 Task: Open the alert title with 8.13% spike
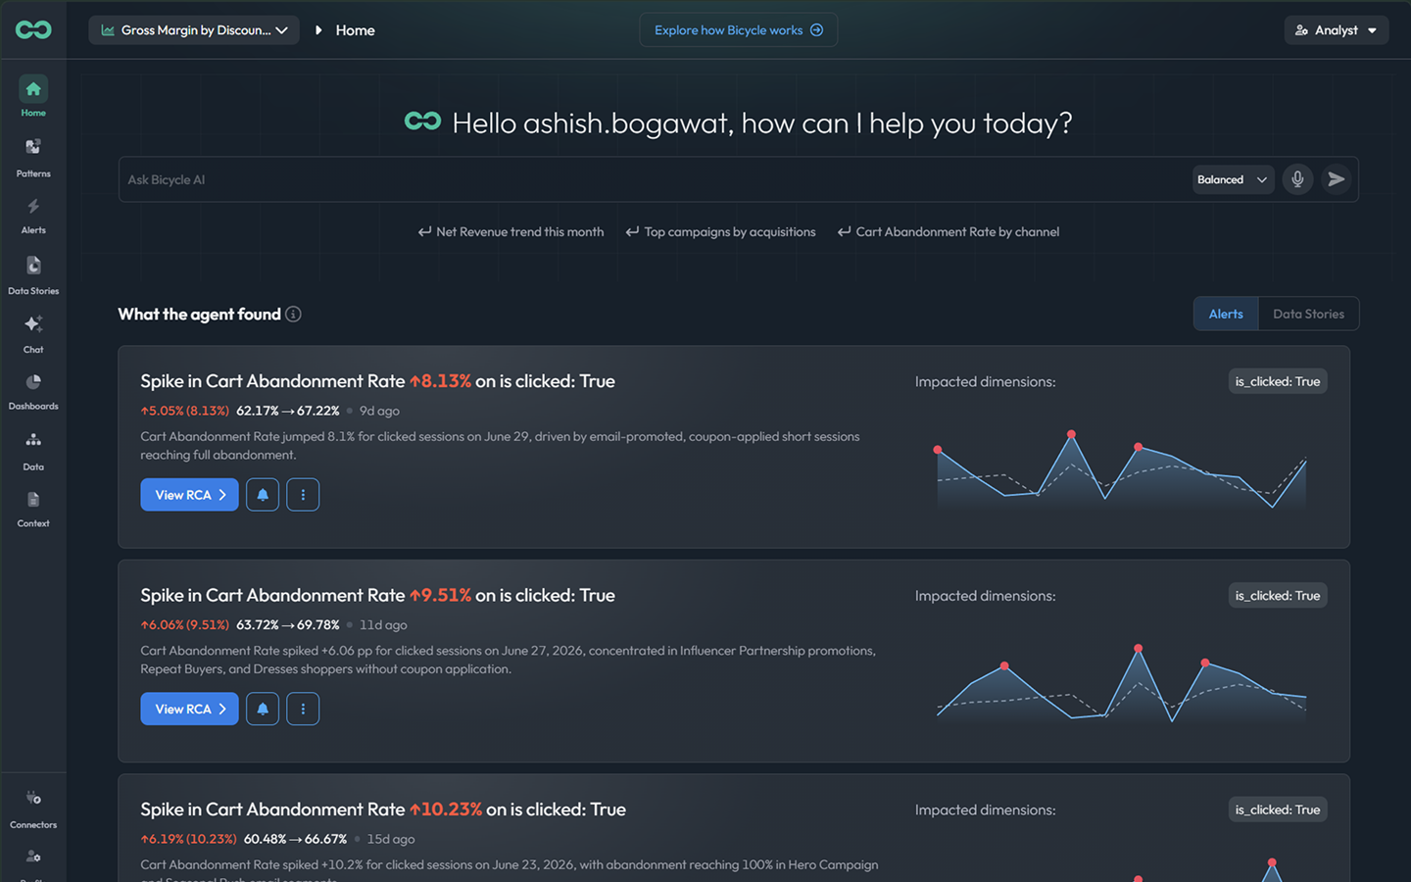(x=377, y=381)
